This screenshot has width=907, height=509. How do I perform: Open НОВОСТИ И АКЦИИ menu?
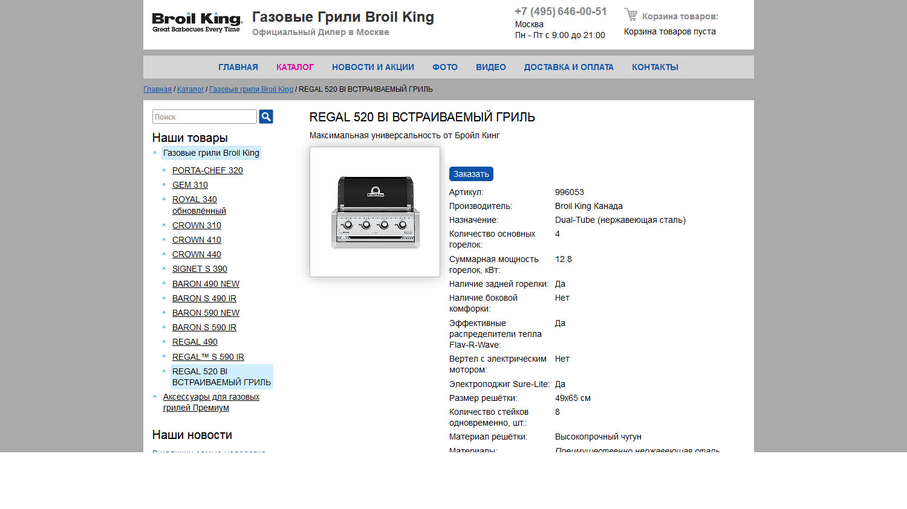[x=373, y=67]
